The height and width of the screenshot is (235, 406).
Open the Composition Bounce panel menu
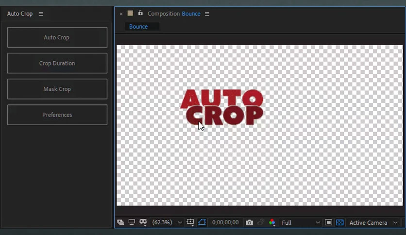pyautogui.click(x=207, y=14)
